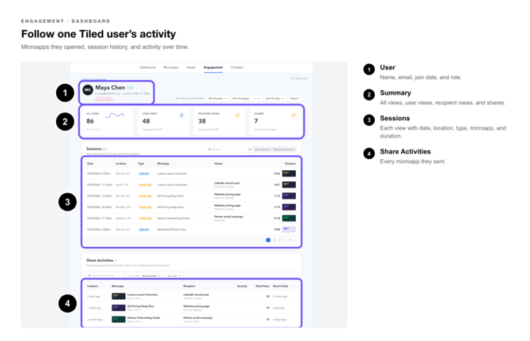Select the All sessions filter toggle
Viewport: 530px width, 341px height.
(x=250, y=149)
